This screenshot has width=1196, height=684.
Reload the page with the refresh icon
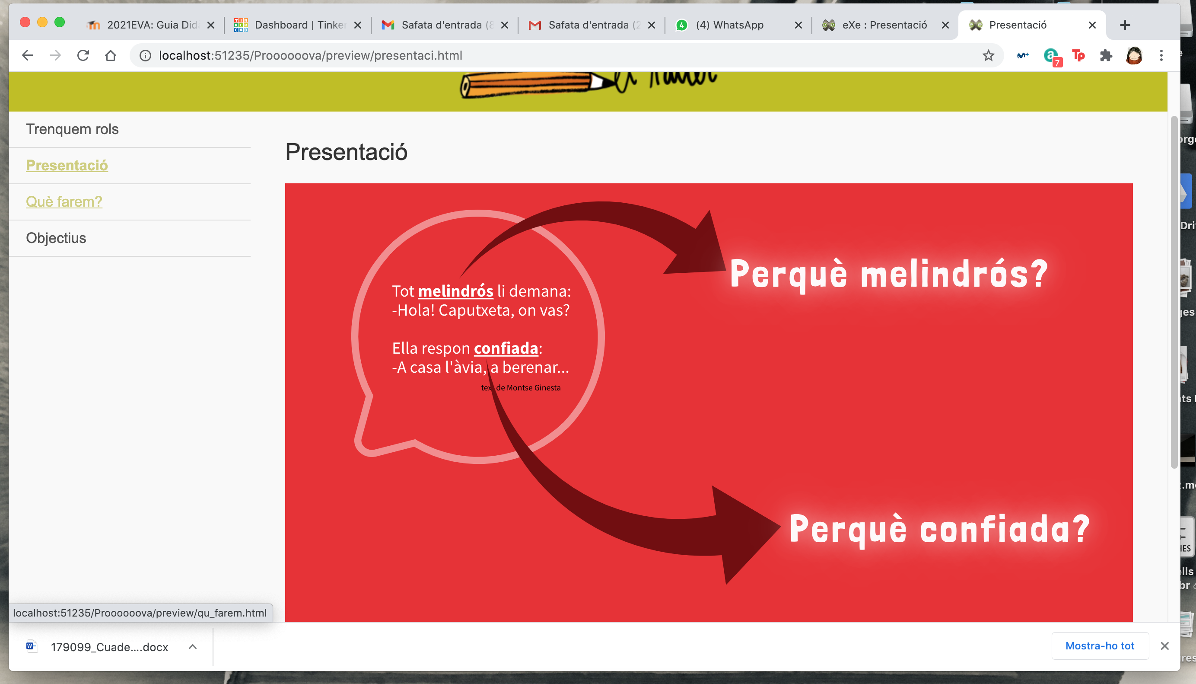pos(83,55)
